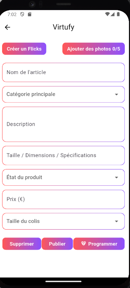130x288 pixels.
Task: Tap the Publier button
Action: click(x=57, y=244)
